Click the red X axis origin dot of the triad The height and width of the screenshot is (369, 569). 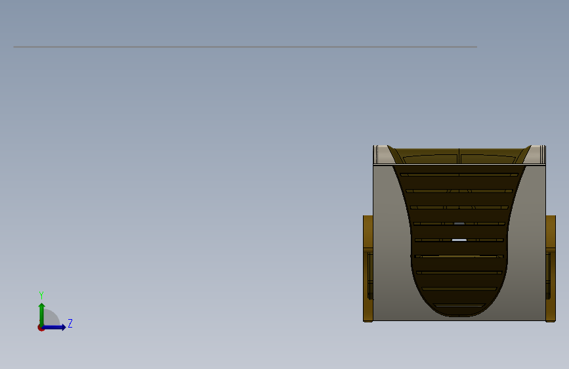pos(40,328)
